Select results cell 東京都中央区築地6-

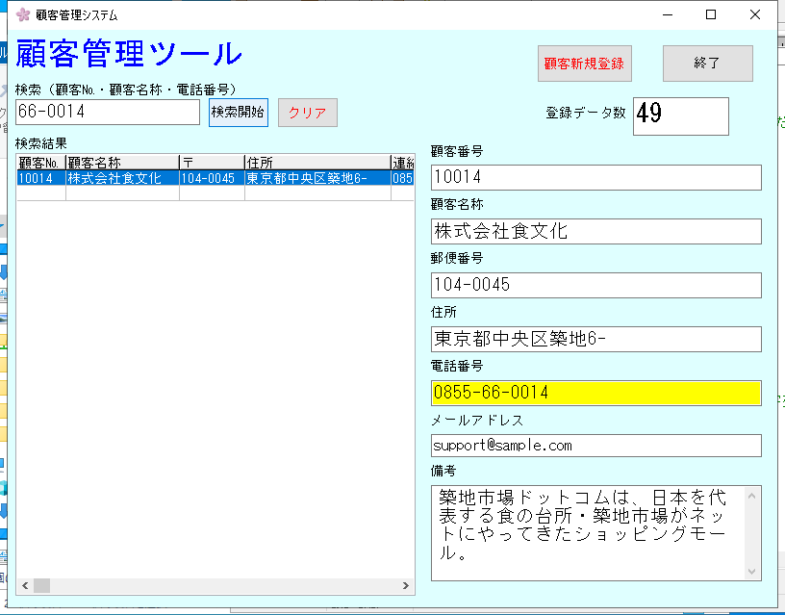317,178
